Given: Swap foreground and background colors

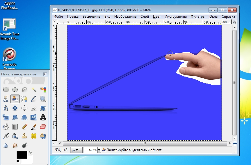Looking at the screenshot, I should pos(31,153).
